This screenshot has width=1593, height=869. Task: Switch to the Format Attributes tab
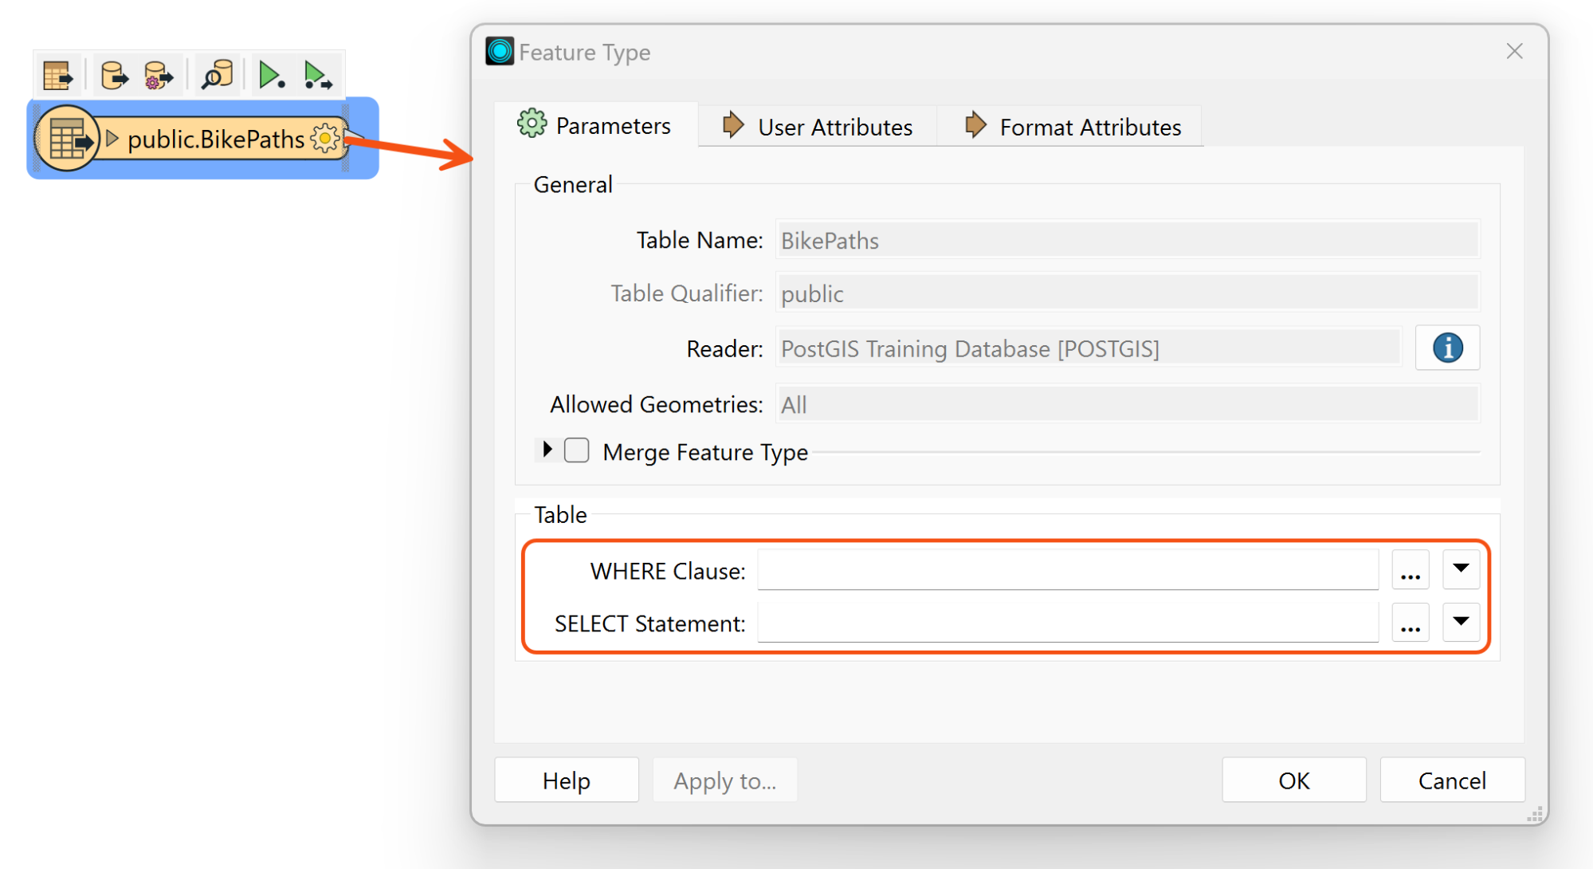[x=1072, y=127]
